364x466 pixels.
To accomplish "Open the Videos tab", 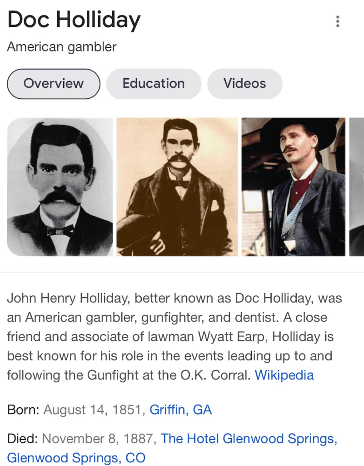I will click(244, 84).
